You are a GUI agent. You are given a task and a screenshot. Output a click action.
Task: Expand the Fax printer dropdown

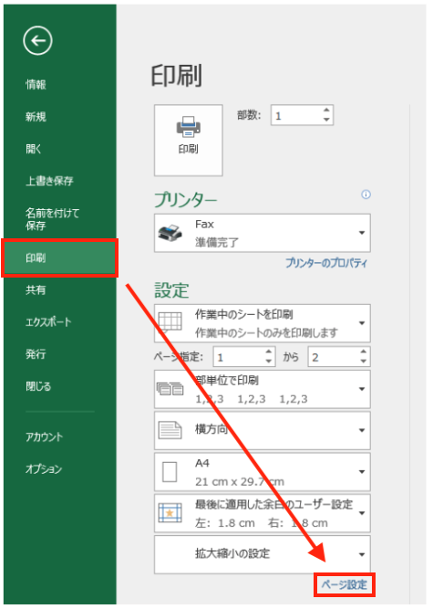click(x=362, y=233)
